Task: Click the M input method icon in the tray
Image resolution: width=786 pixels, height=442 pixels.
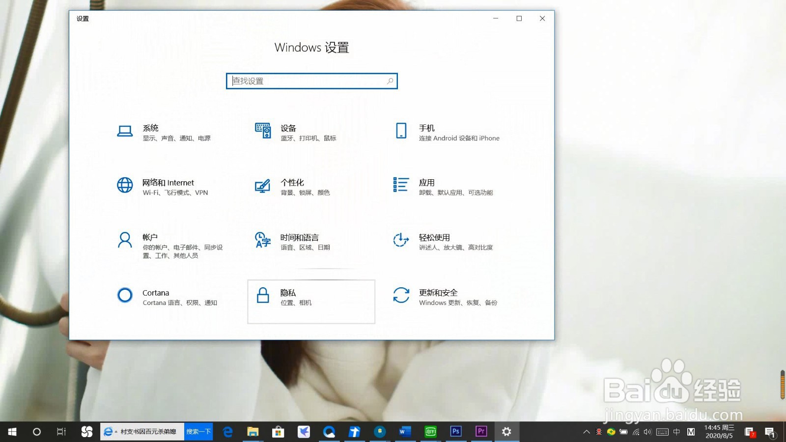Action: tap(691, 432)
